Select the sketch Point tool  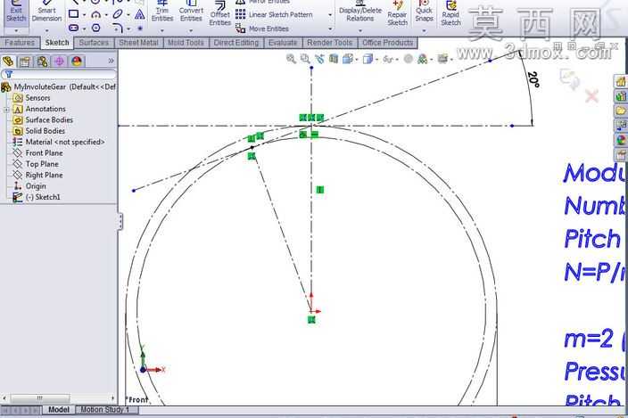coord(140,29)
